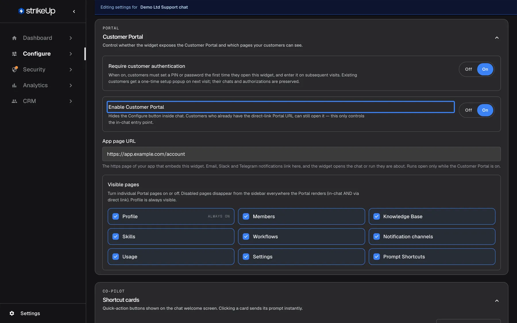
Task: Click the Enable Customer Portal heading
Action: tap(136, 107)
